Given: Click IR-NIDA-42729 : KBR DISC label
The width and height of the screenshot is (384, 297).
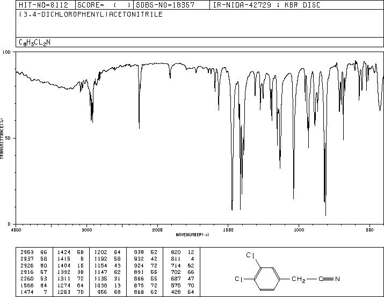Looking at the screenshot, I should [266, 5].
